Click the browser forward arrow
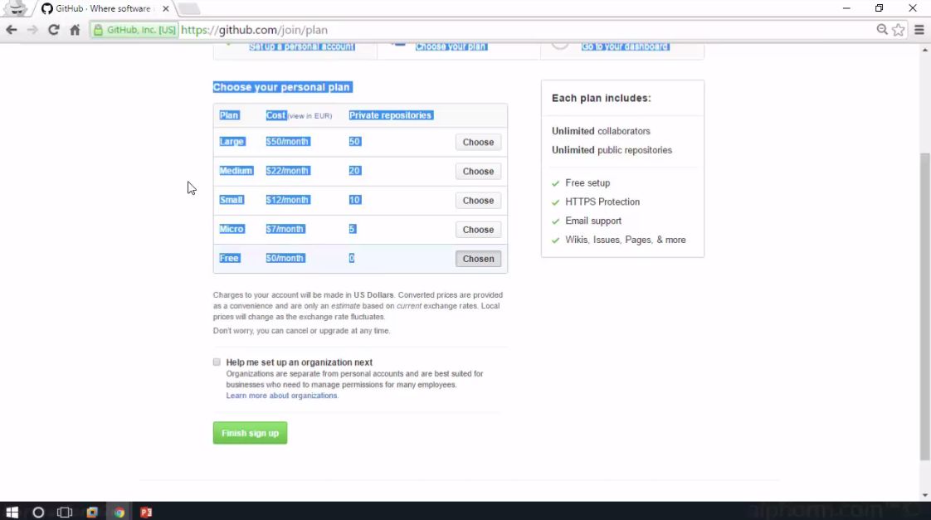Viewport: 931px width, 520px height. pos(32,30)
